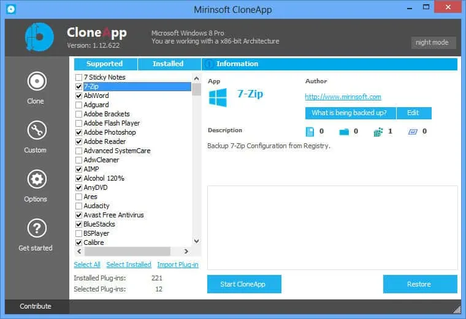This screenshot has height=319, width=466.
Task: Uncheck the AnyDVD checkbox
Action: (78, 188)
